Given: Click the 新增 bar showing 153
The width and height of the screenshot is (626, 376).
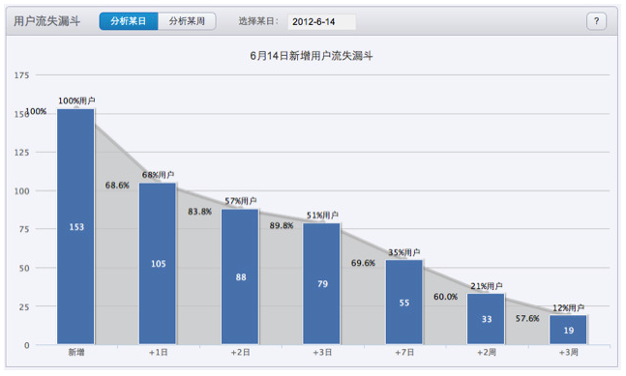Looking at the screenshot, I should pyautogui.click(x=75, y=226).
